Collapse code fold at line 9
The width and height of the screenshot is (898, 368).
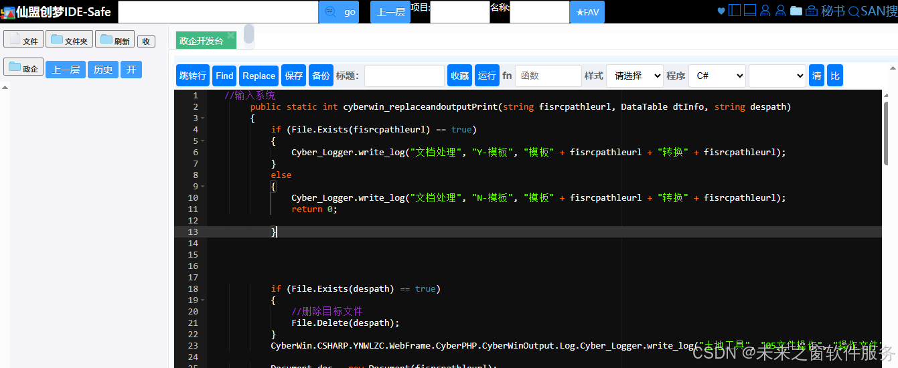[x=203, y=187]
